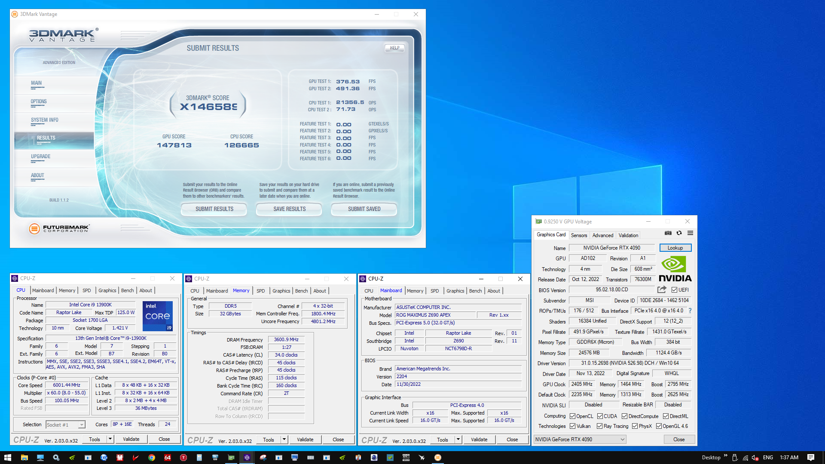This screenshot has width=825, height=464.
Task: Select SYSTEM INFO in 3DMark sidebar
Action: point(44,120)
